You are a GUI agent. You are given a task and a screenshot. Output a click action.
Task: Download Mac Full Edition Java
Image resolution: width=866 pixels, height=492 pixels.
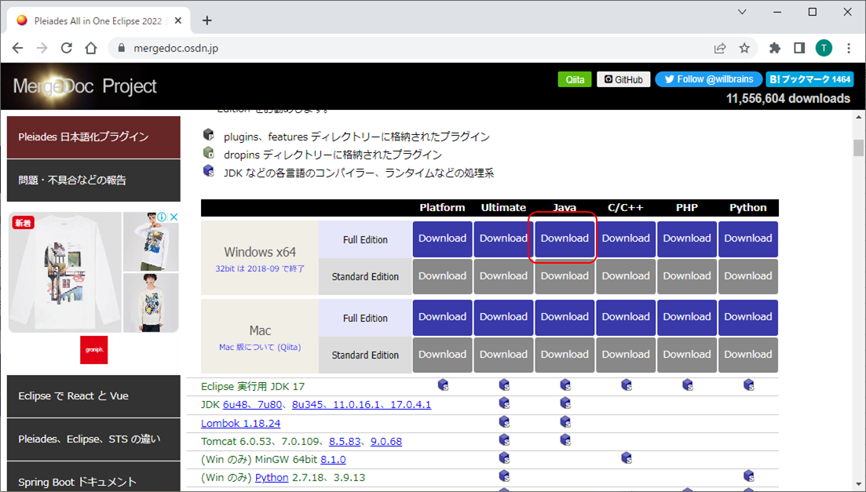coord(565,317)
